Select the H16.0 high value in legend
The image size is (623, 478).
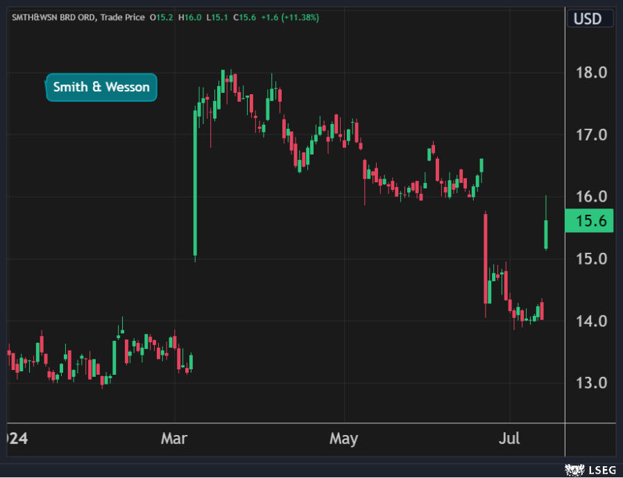click(x=189, y=17)
